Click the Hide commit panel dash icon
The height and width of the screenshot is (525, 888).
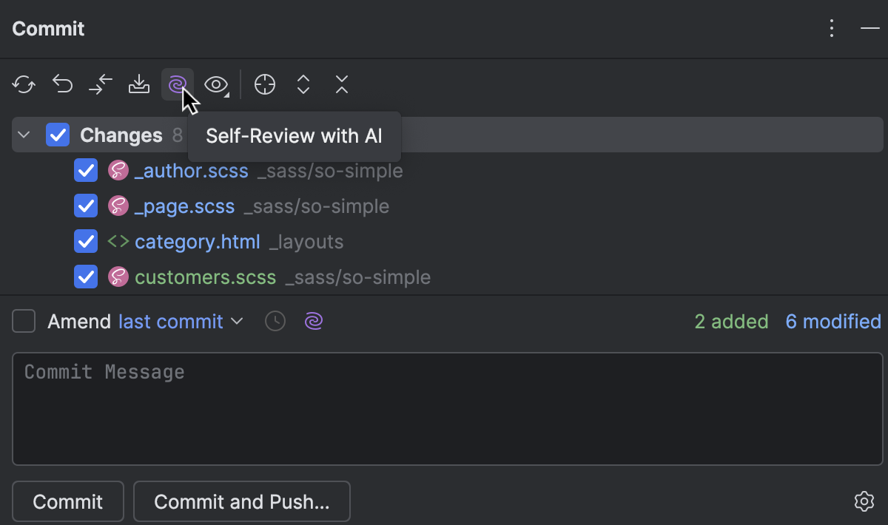869,29
